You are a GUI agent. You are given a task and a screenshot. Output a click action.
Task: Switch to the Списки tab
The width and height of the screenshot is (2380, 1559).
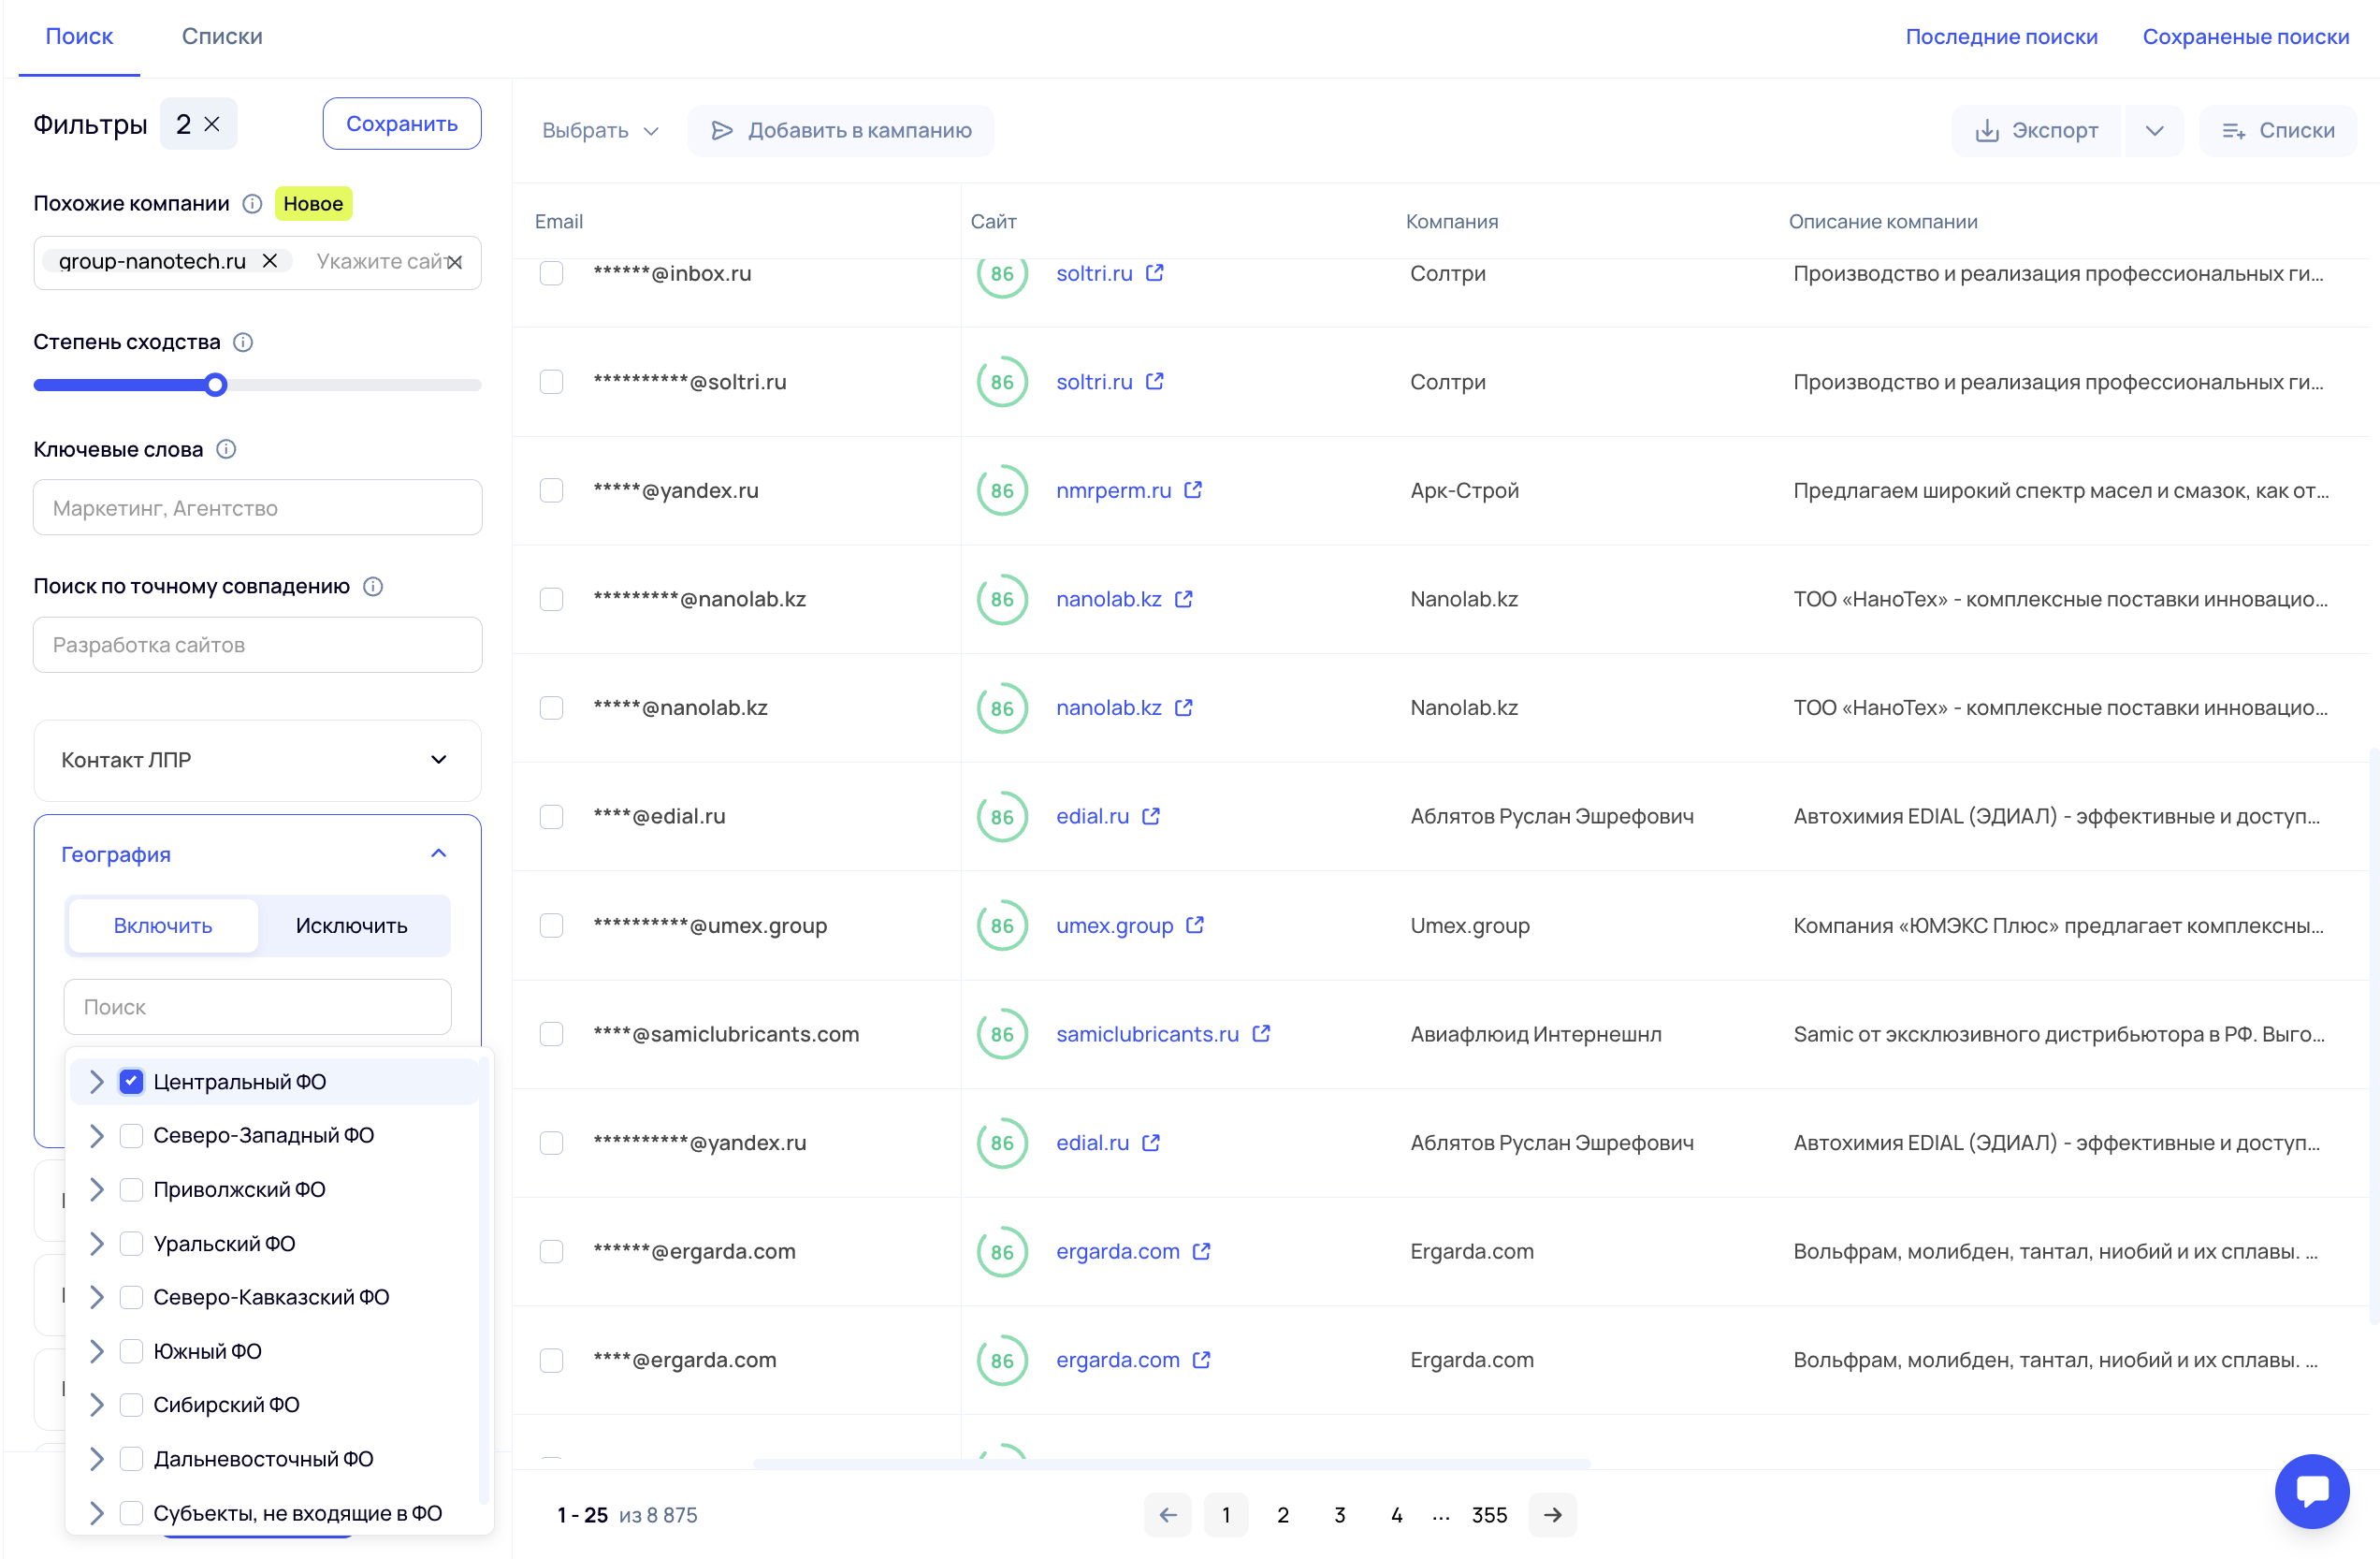(222, 37)
